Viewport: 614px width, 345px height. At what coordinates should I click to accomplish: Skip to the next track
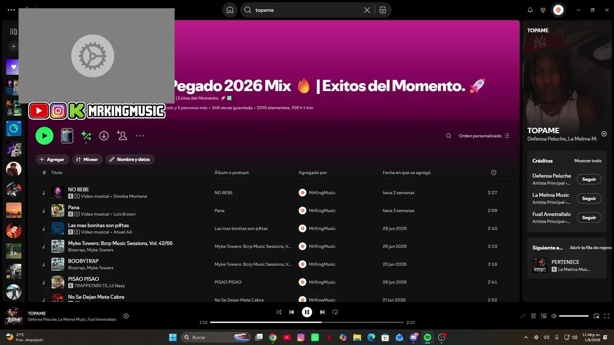click(322, 312)
